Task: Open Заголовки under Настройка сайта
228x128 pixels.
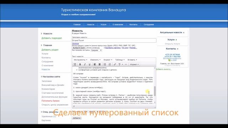Action: click(47, 81)
